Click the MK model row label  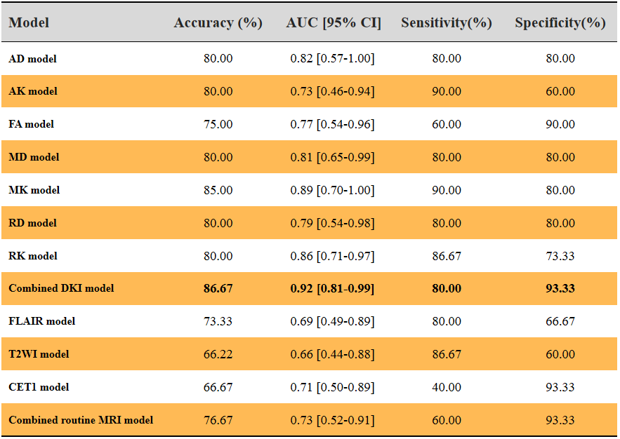point(34,190)
